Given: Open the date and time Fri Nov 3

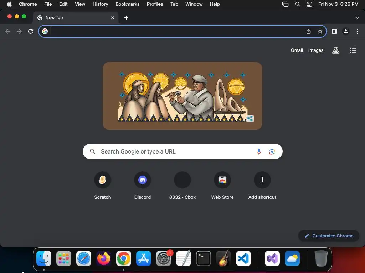Looking at the screenshot, I should (x=338, y=4).
